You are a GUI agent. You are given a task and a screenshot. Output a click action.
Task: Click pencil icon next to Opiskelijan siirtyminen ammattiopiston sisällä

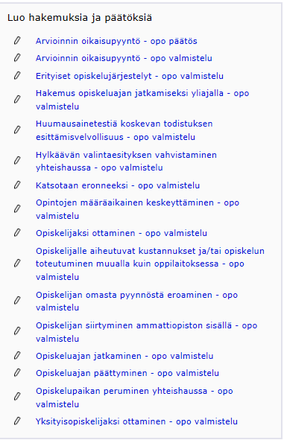(x=17, y=331)
